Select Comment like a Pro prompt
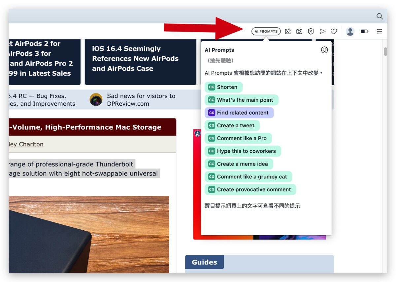Image resolution: width=396 pixels, height=282 pixels. click(x=238, y=139)
